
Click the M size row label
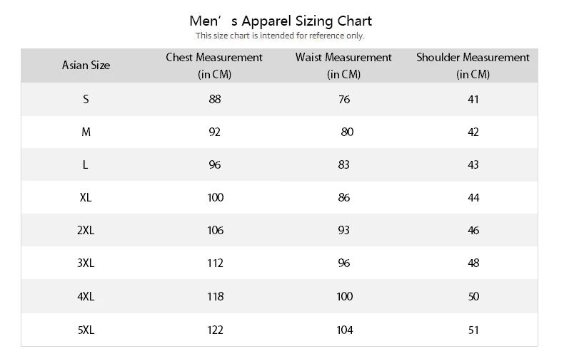pos(86,132)
